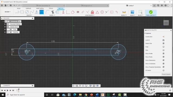Select the 2-point Rectangle tool
The width and height of the screenshot is (173, 97).
click(x=22, y=12)
